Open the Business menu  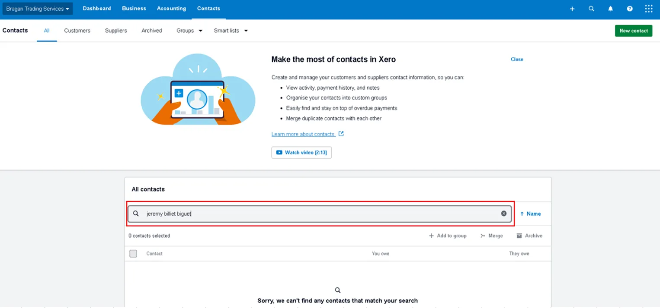tap(134, 9)
